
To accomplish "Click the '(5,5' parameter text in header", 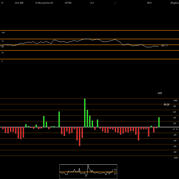I will coord(92,3).
